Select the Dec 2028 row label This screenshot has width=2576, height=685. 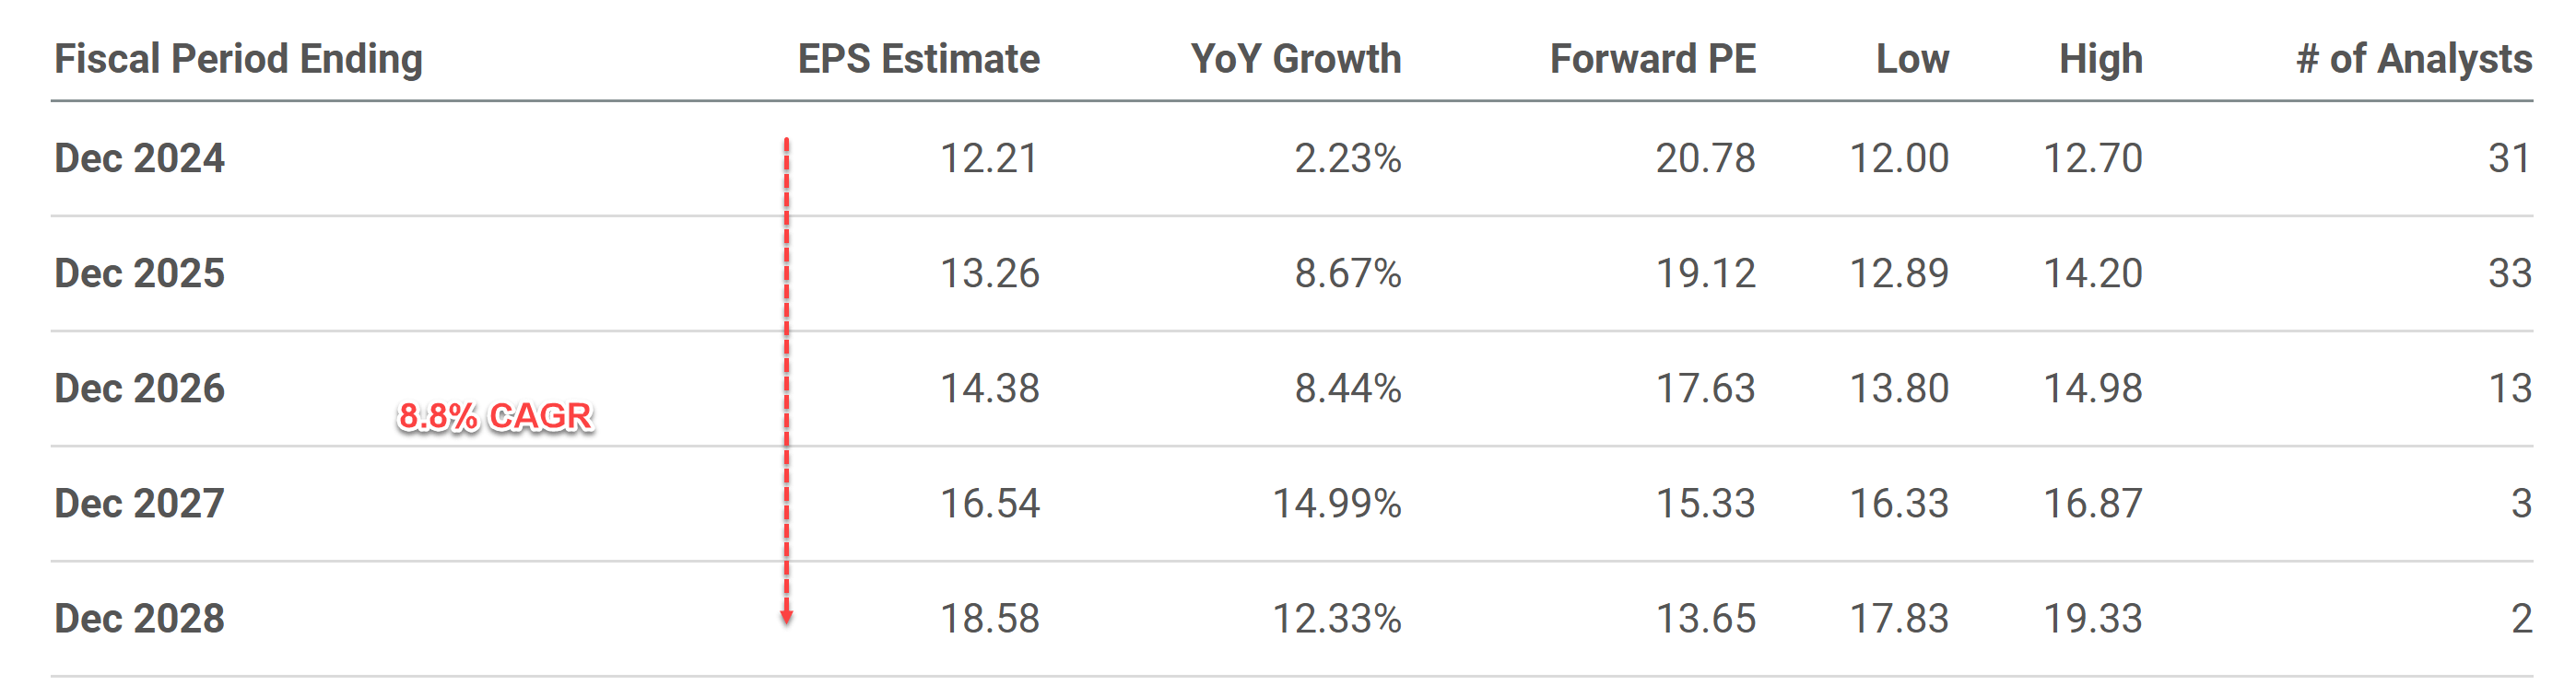[x=140, y=618]
